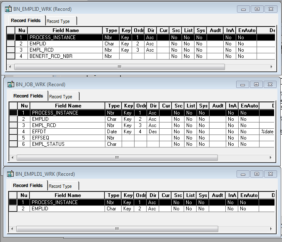The height and width of the screenshot is (242, 282).
Task: Open Record Type tab in BN_EMPLID_WRK window
Action: 61,21
